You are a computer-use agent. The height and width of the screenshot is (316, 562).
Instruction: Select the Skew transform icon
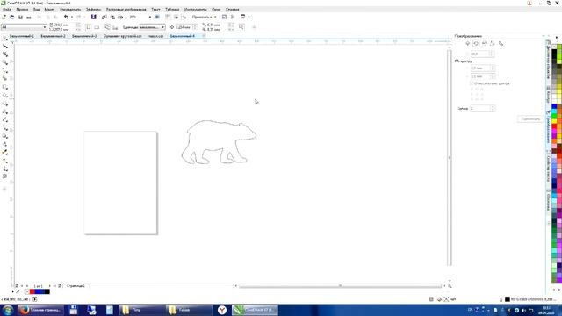click(x=501, y=43)
